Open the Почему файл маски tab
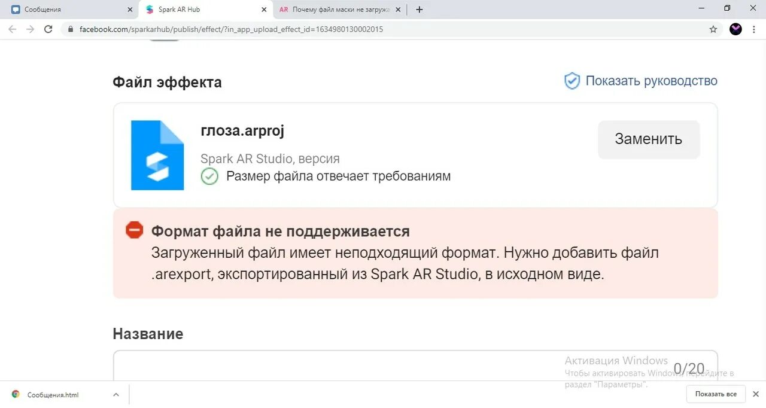 point(341,10)
